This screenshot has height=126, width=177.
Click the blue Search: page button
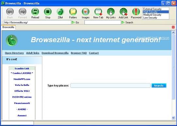(x=159, y=86)
